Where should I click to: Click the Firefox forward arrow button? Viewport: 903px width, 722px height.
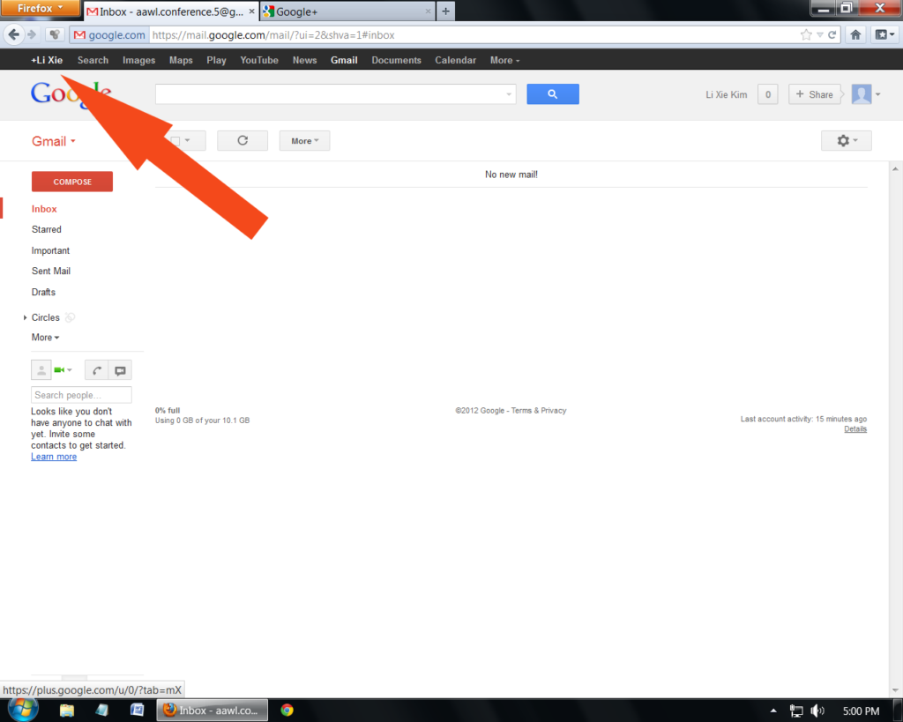click(32, 34)
